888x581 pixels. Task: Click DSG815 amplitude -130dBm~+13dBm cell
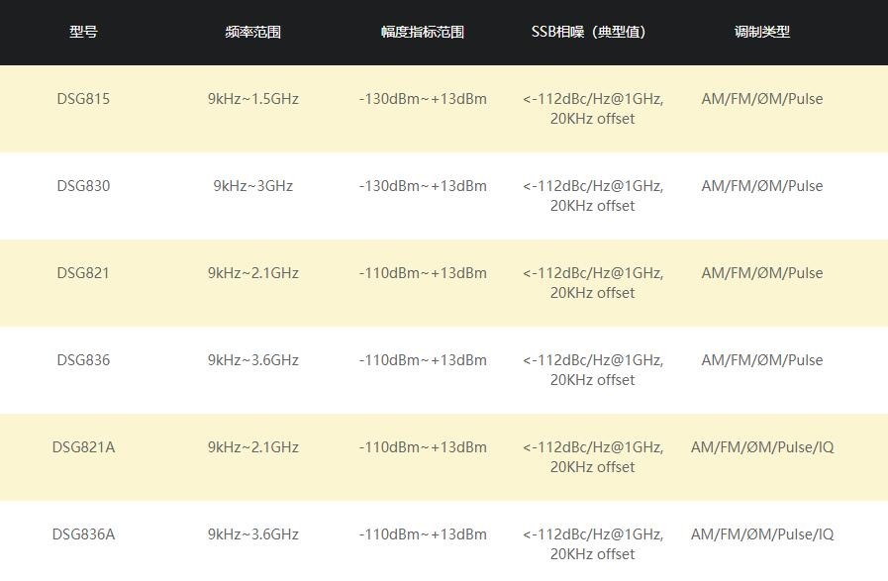423,99
